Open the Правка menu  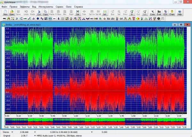coord(13,7)
